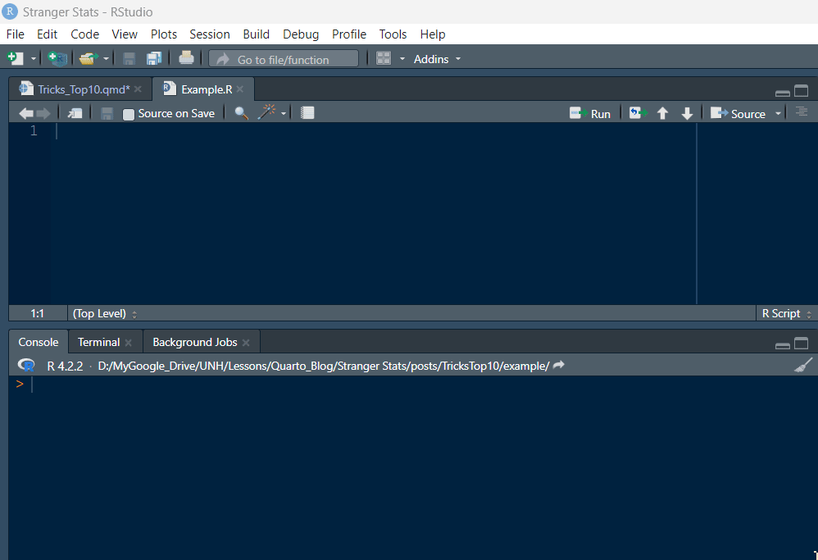Switch to the Console tab

39,342
